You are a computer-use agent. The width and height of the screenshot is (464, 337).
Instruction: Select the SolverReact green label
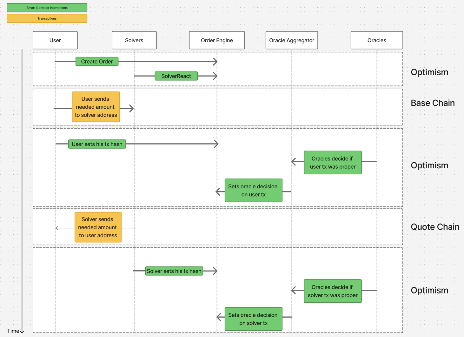[176, 76]
